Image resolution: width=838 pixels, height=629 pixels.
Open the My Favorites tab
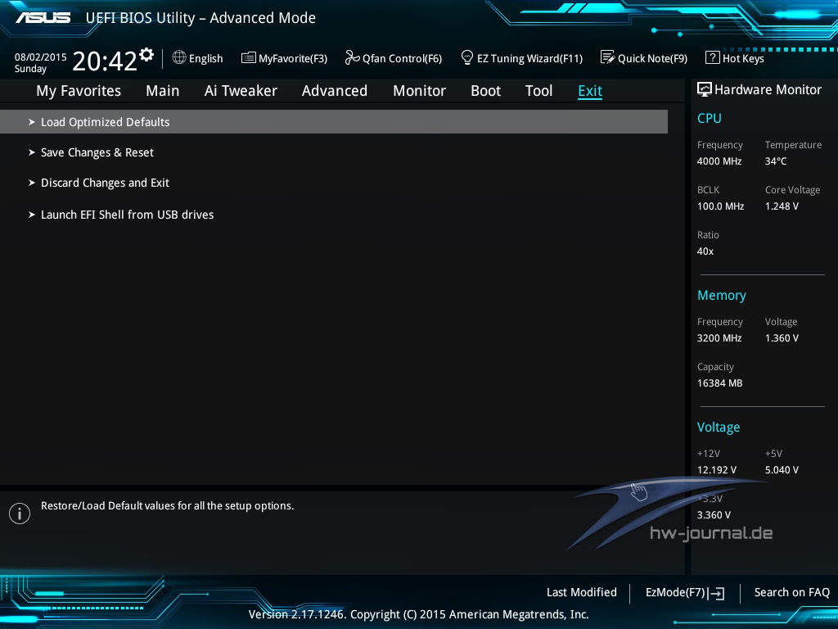79,91
